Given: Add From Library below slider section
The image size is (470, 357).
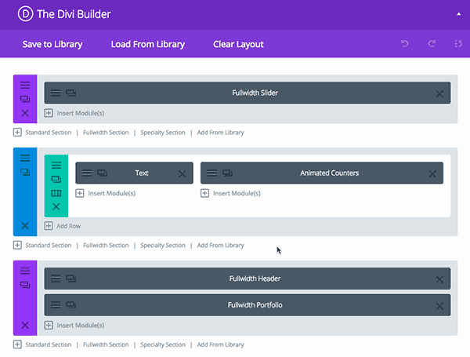Looking at the screenshot, I should [220, 133].
